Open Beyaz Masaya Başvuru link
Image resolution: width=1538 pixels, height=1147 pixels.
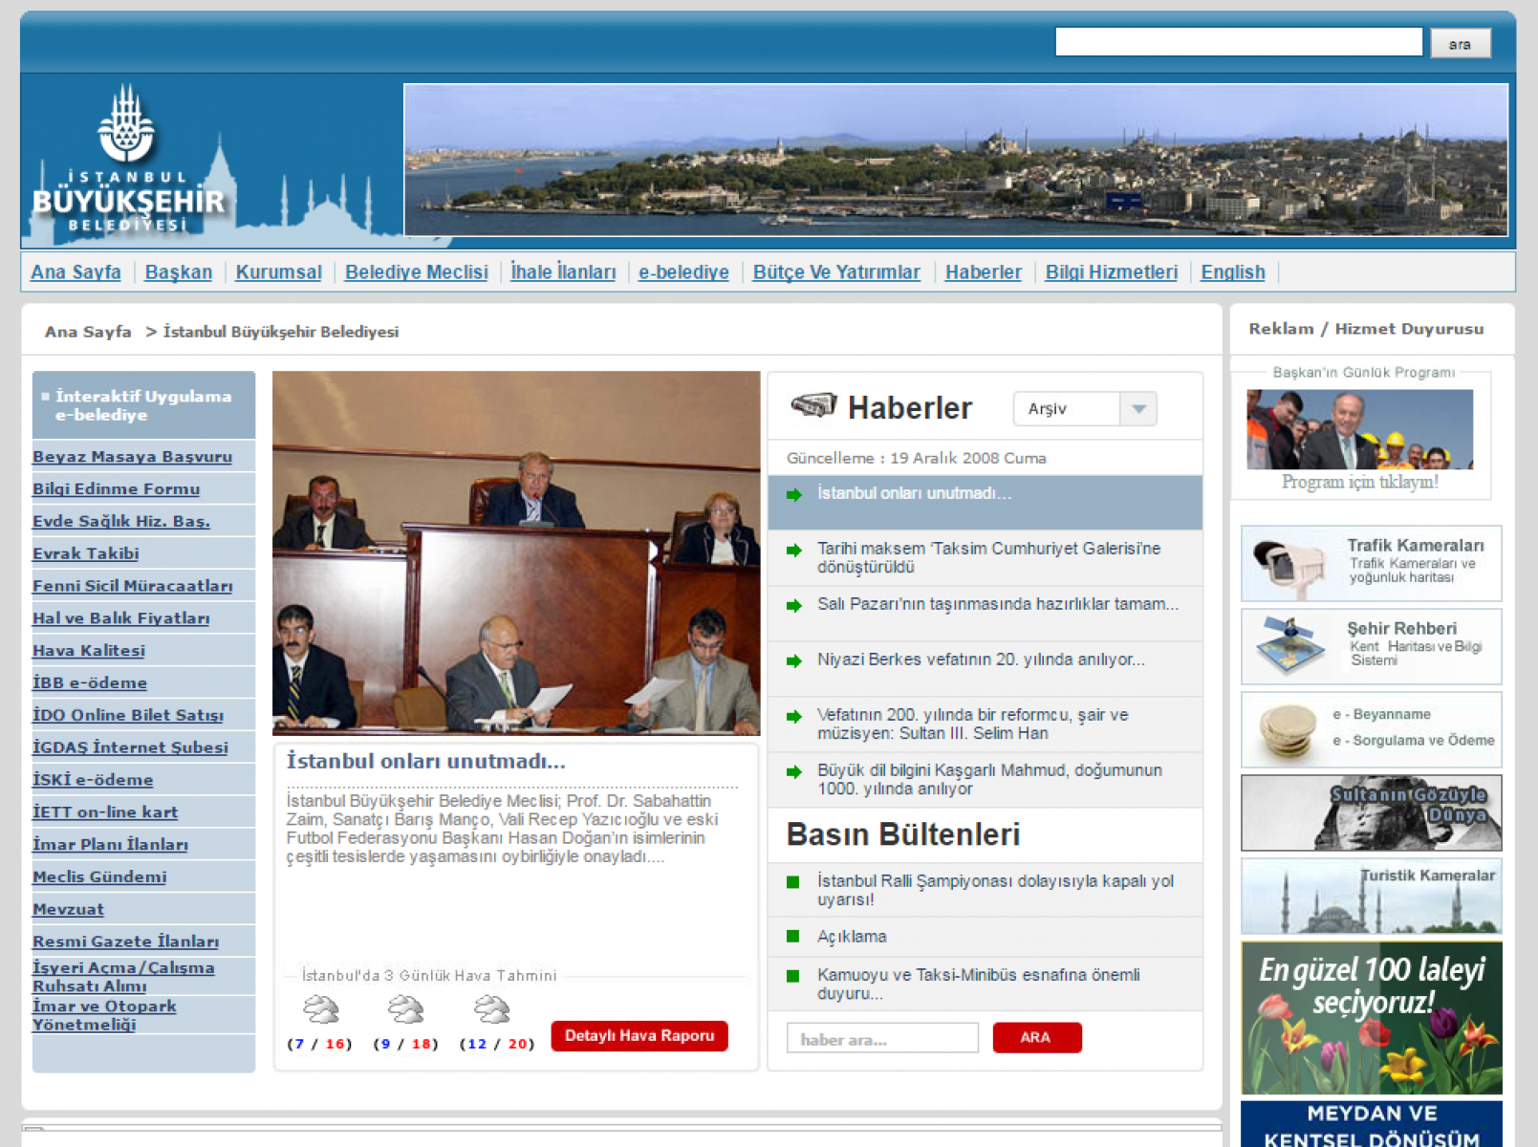click(x=132, y=457)
